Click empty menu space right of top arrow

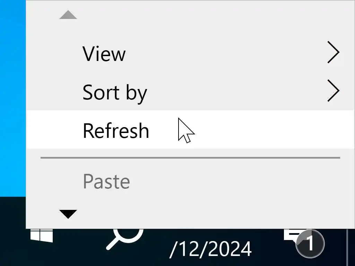click(208, 15)
